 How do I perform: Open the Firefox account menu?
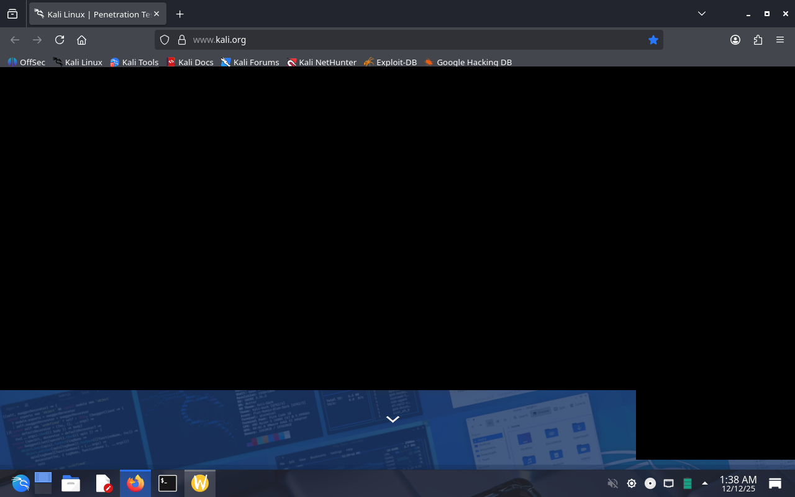click(x=735, y=40)
